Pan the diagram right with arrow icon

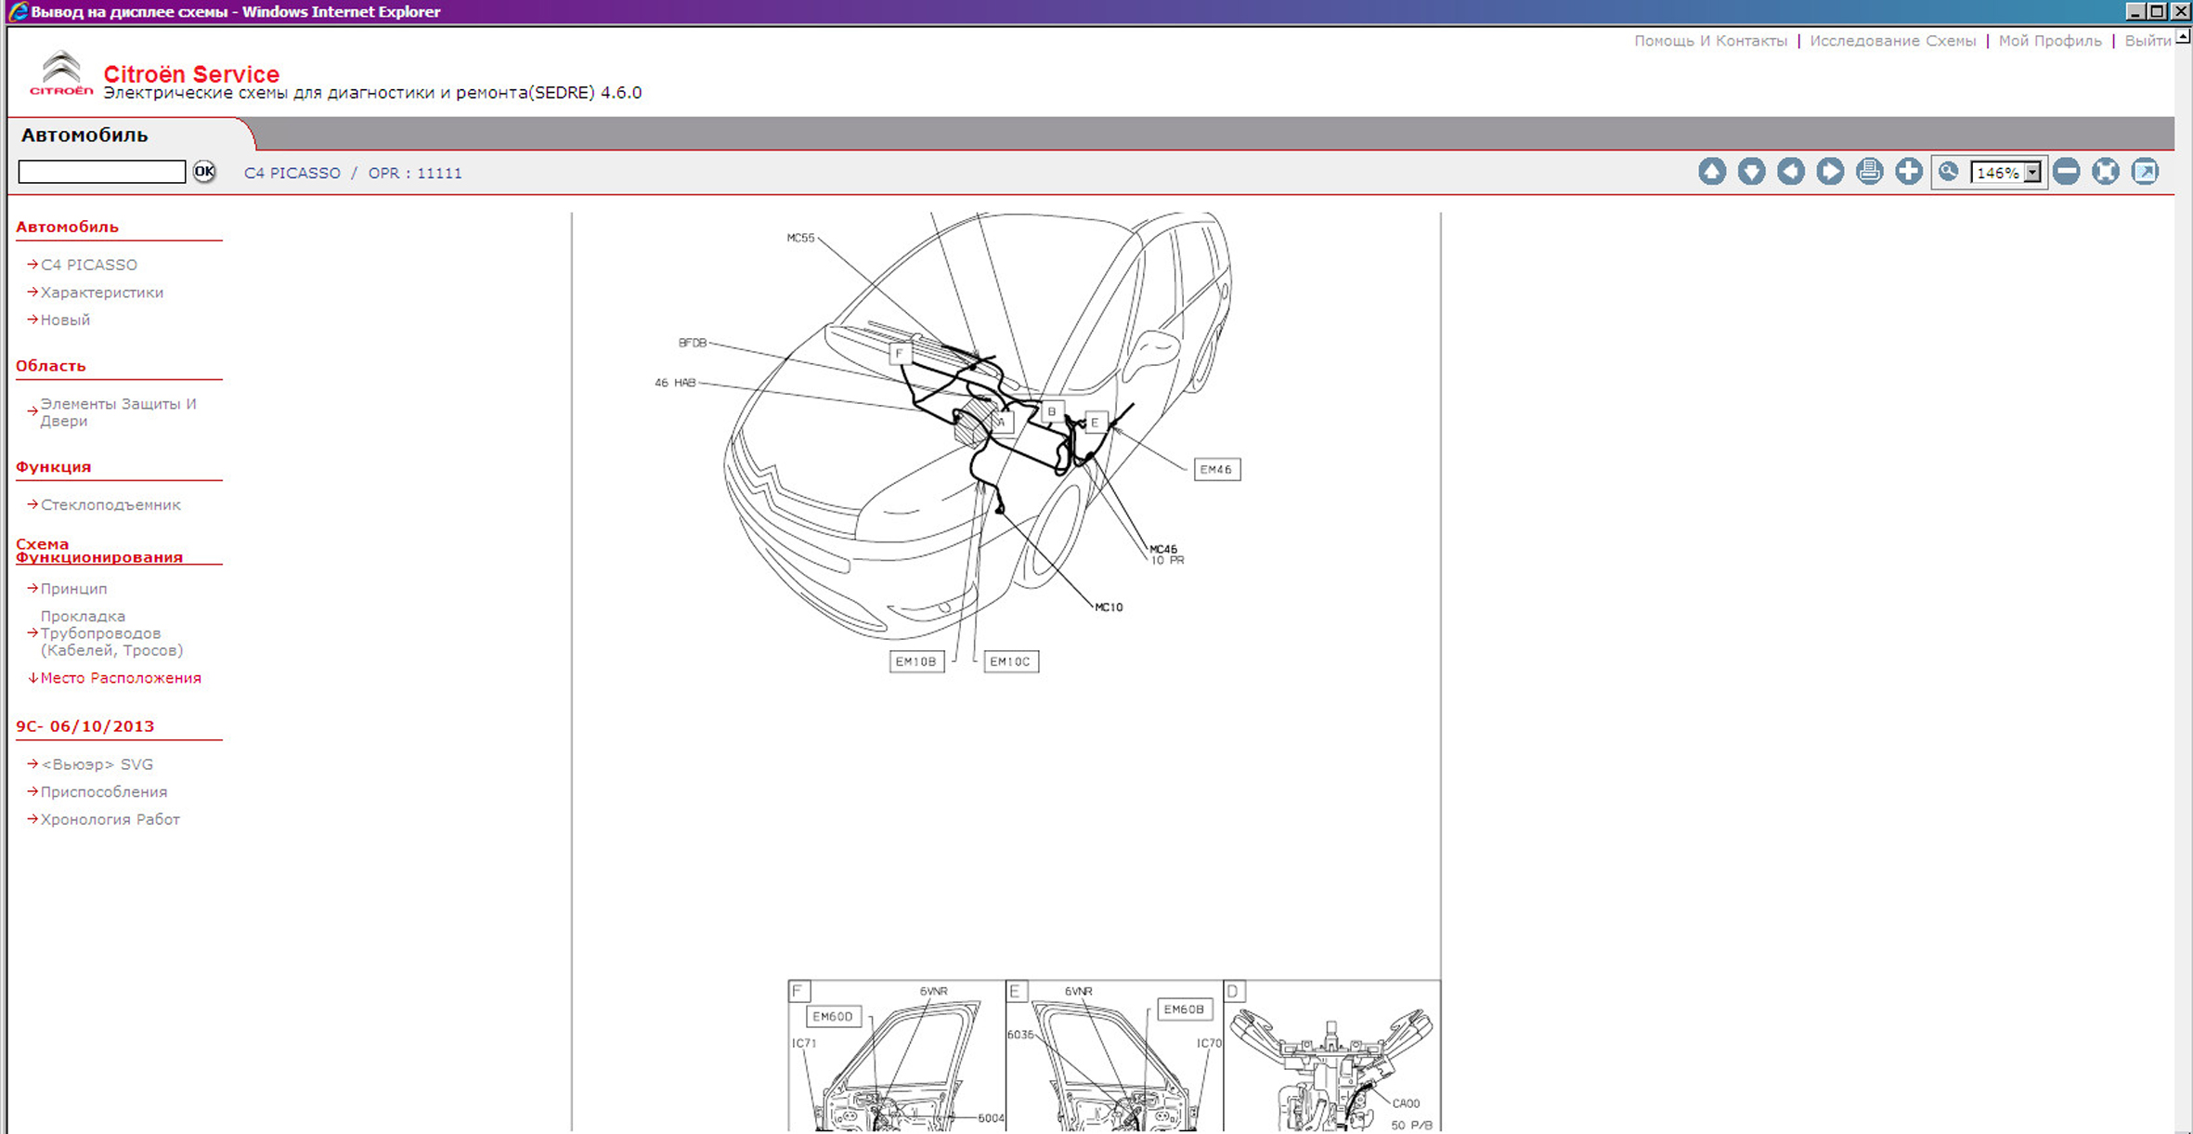tap(1830, 172)
